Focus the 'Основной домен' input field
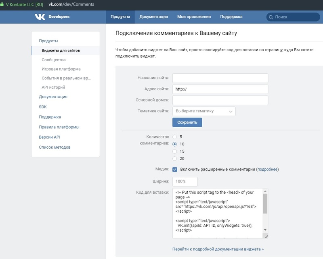This screenshot has width=323, height=259. (220, 100)
